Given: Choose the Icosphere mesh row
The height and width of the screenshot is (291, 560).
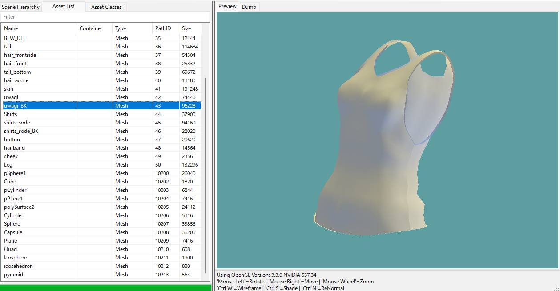Looking at the screenshot, I should [16, 258].
